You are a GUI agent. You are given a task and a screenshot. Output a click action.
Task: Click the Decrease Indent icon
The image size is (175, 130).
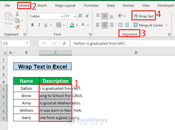point(120,25)
